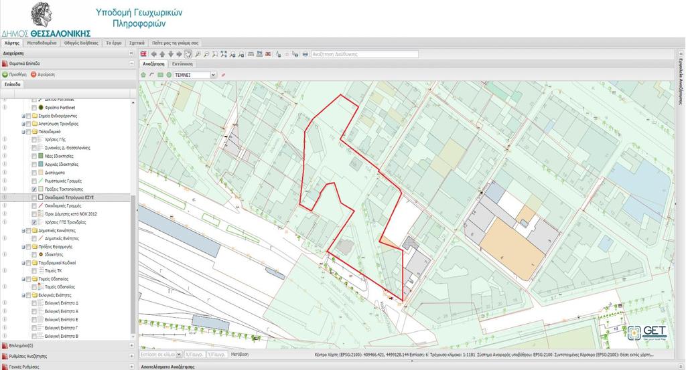This screenshot has height=370, width=686.
Task: Expand the Επιλεγμένα(0) panel
Action: tap(132, 345)
